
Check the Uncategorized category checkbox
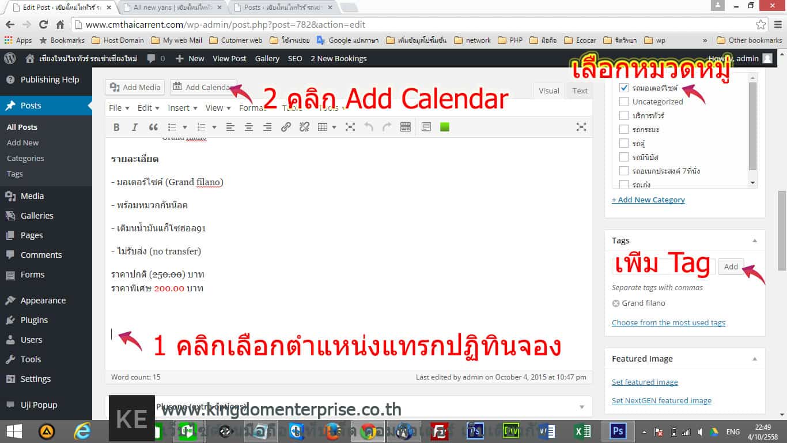click(x=623, y=102)
